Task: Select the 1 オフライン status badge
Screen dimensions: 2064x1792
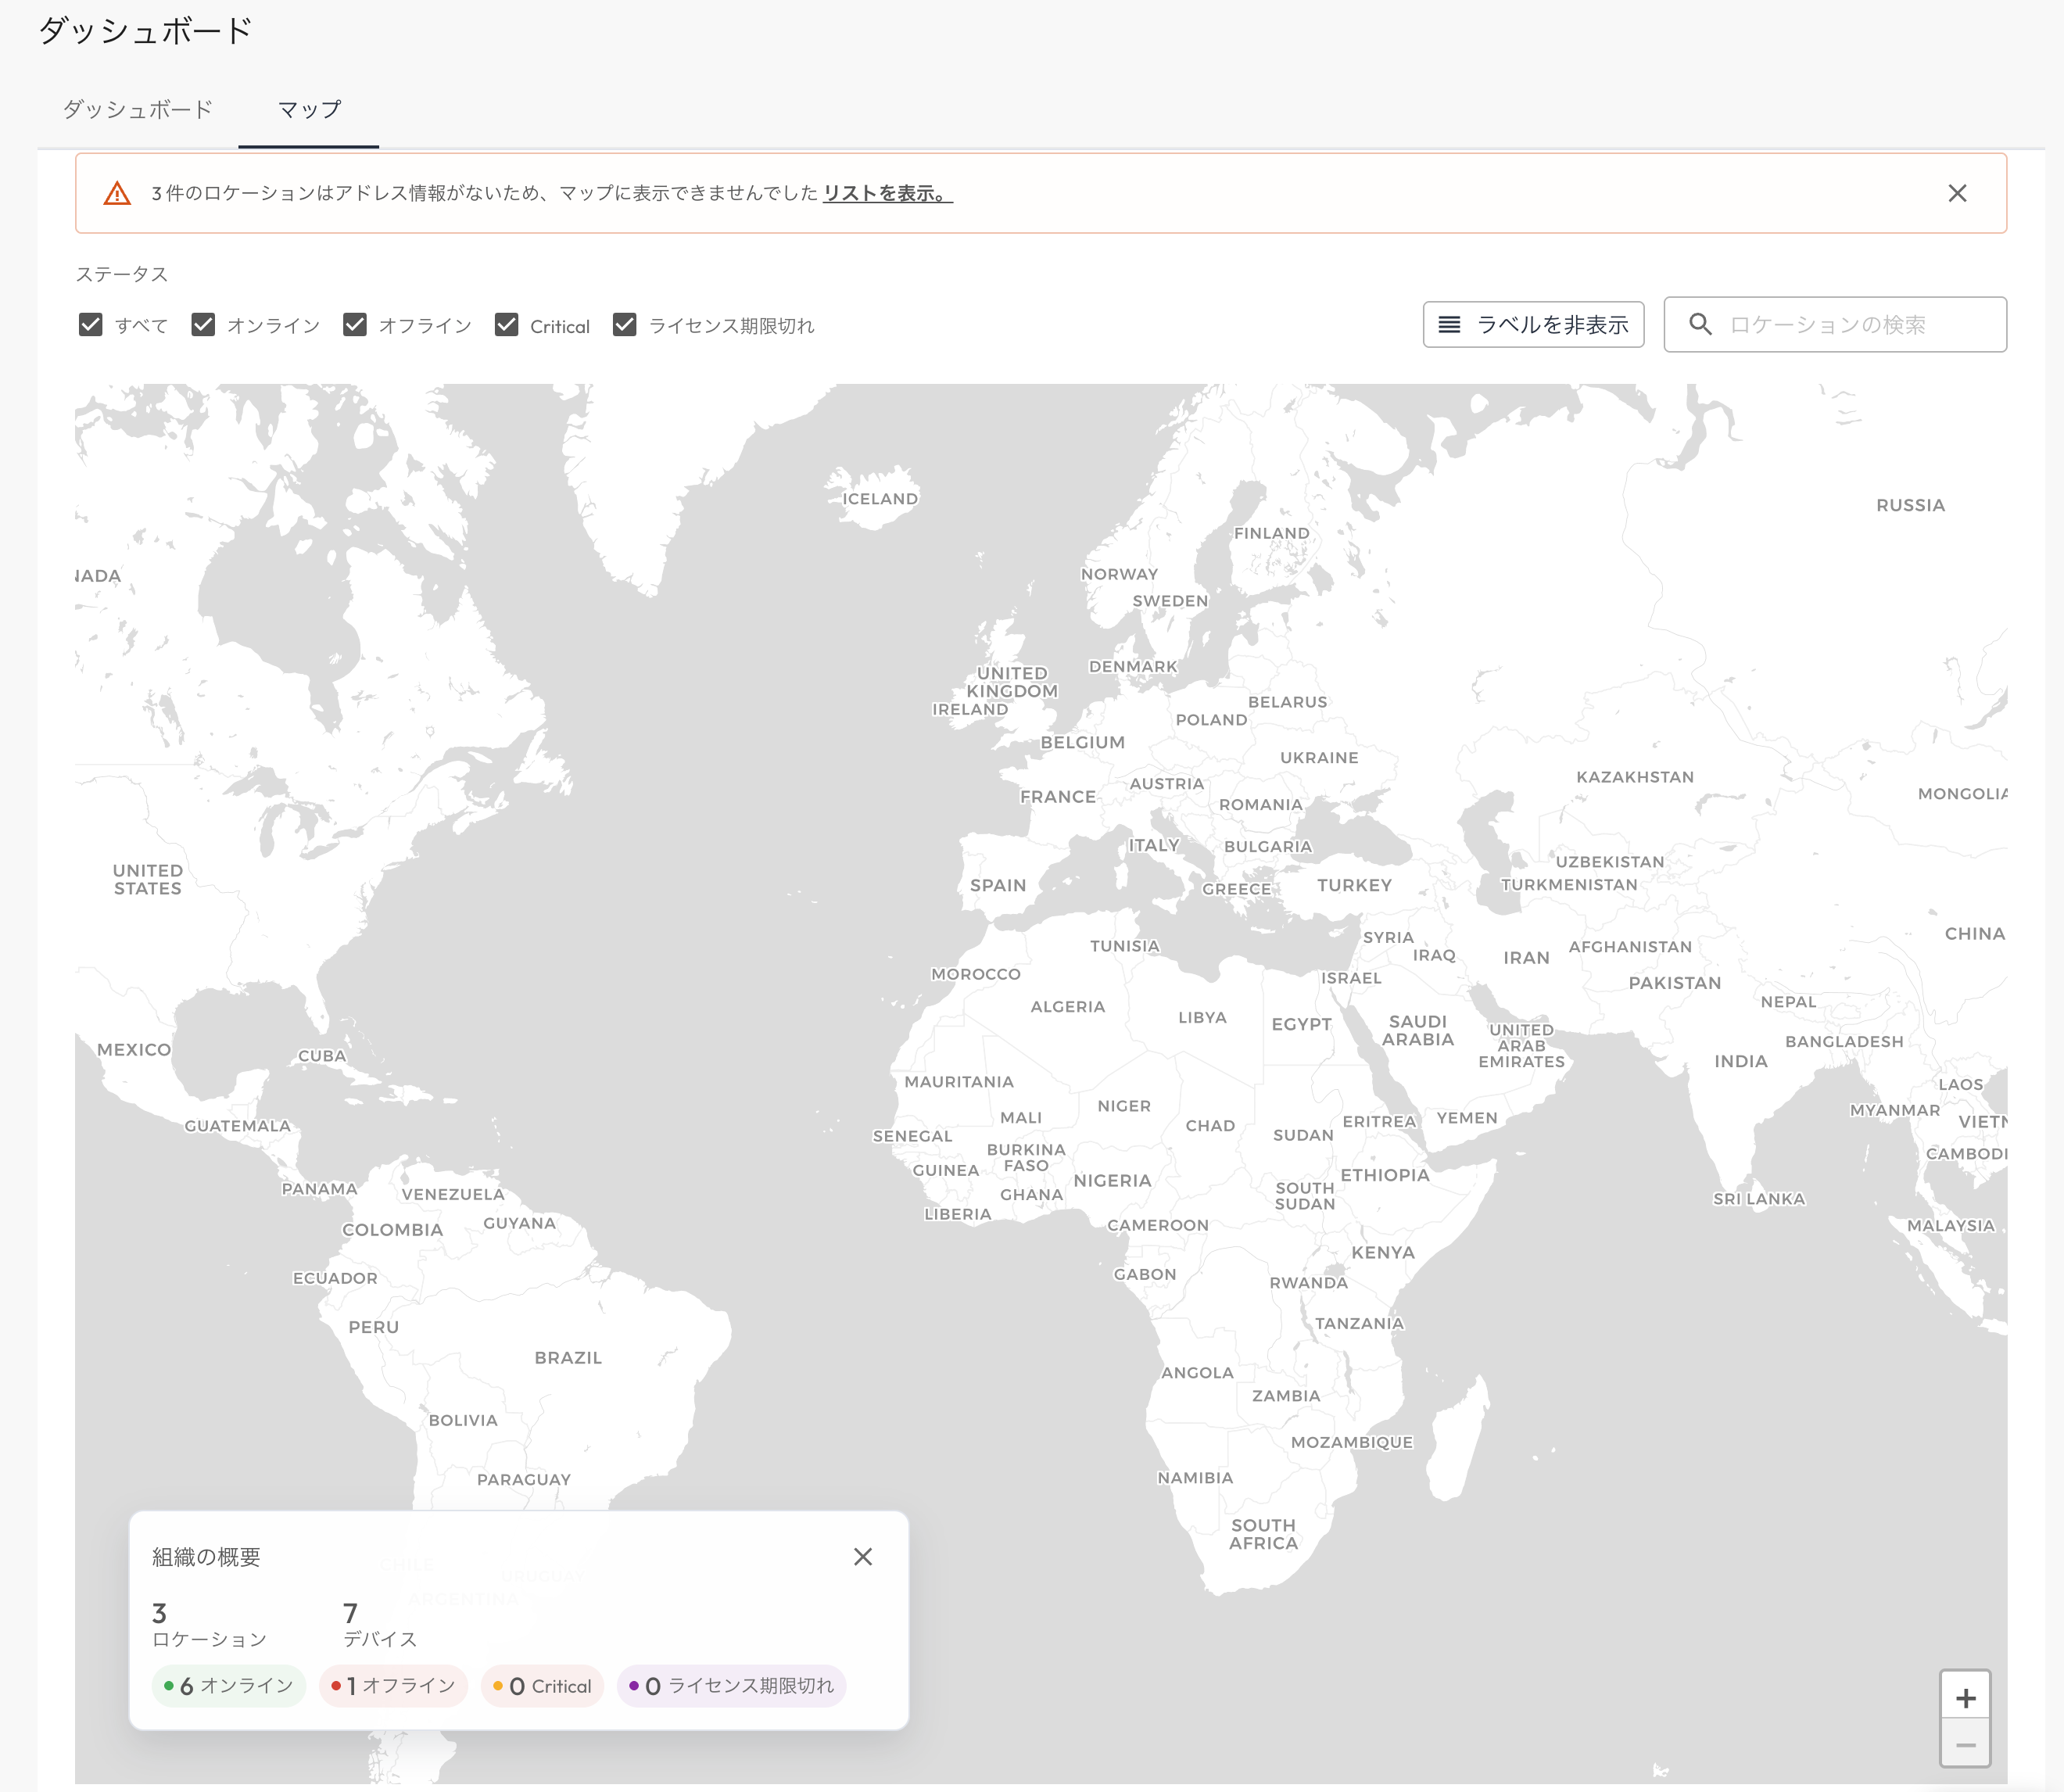Action: tap(393, 1686)
